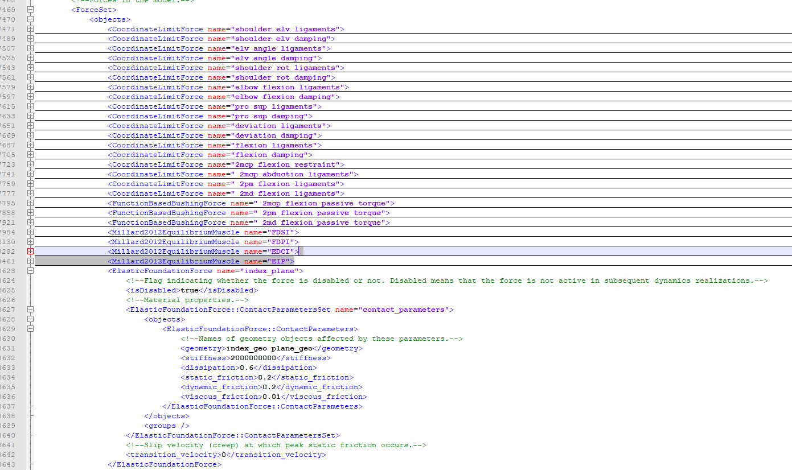
Task: Expand the "elv angle damping" fold marker
Action: click(30, 58)
